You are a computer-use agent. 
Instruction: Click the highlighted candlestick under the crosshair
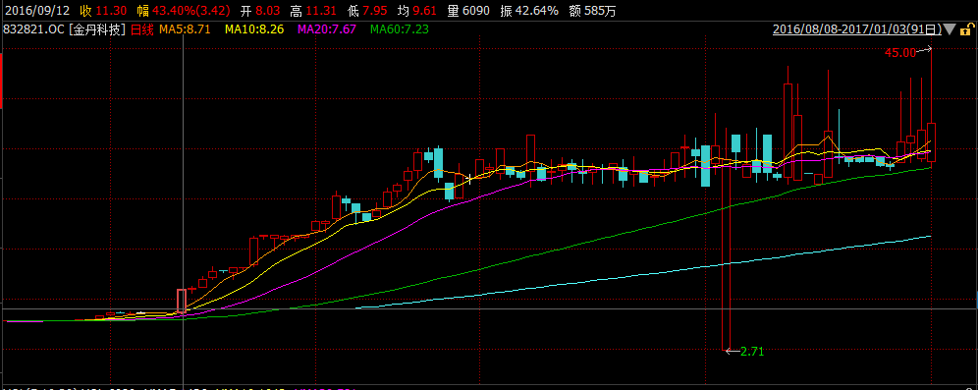pyautogui.click(x=182, y=301)
